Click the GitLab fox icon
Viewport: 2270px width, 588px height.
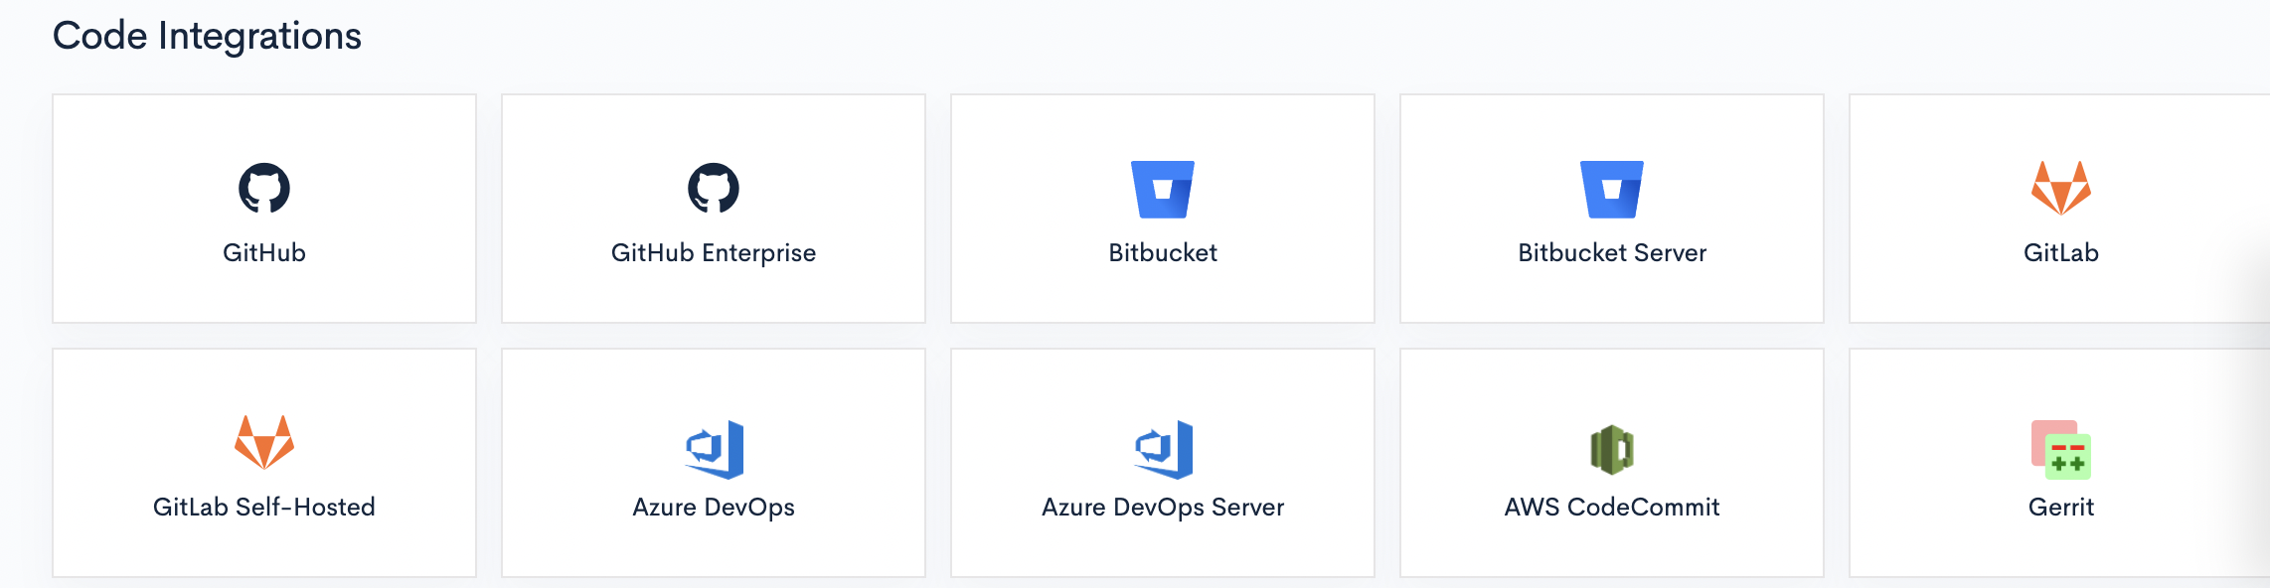[x=2061, y=188]
